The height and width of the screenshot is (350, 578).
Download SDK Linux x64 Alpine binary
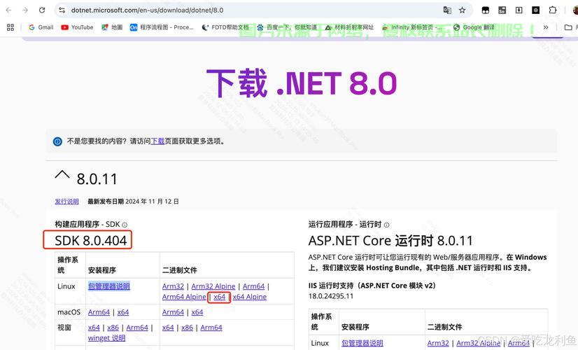[x=250, y=297]
